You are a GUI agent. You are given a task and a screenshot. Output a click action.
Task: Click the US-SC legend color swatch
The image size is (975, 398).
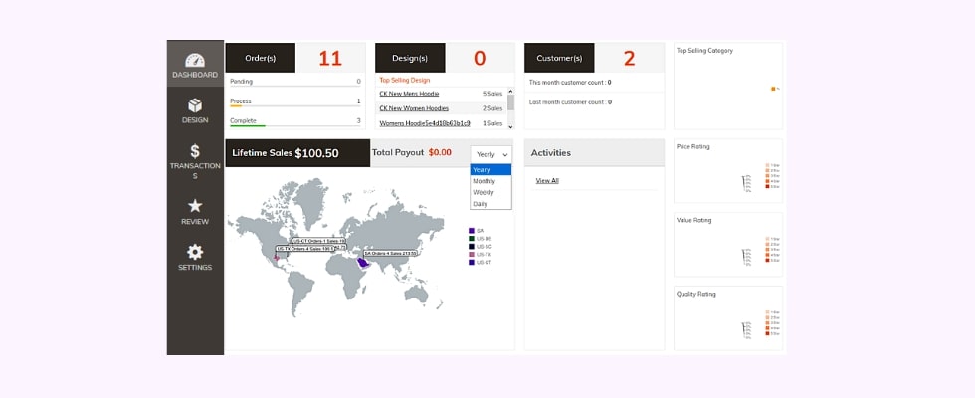[x=472, y=247]
